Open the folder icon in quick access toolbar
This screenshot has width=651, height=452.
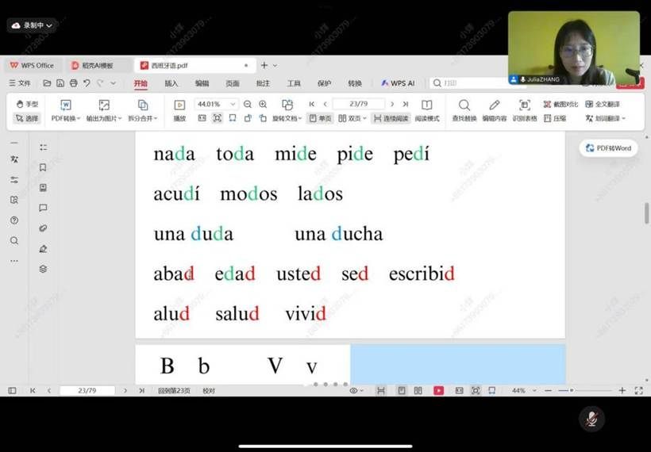(47, 83)
